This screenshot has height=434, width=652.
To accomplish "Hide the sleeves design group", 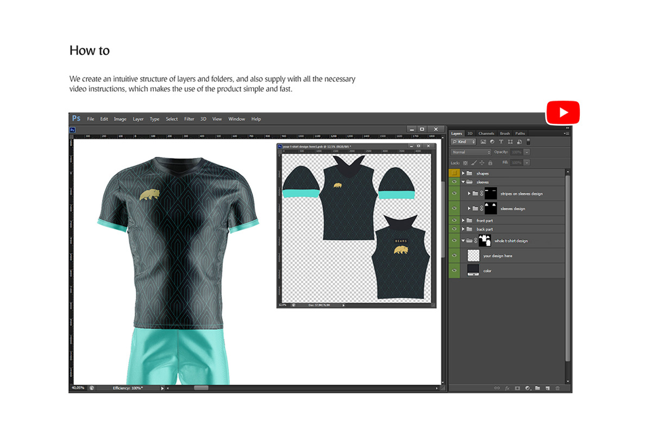I will tap(454, 208).
